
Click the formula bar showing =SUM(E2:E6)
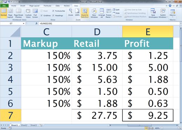tap(110, 23)
